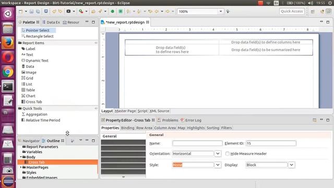The height and width of the screenshot is (188, 334).
Task: Switch to the Resource Explorer tab
Action: point(71,22)
